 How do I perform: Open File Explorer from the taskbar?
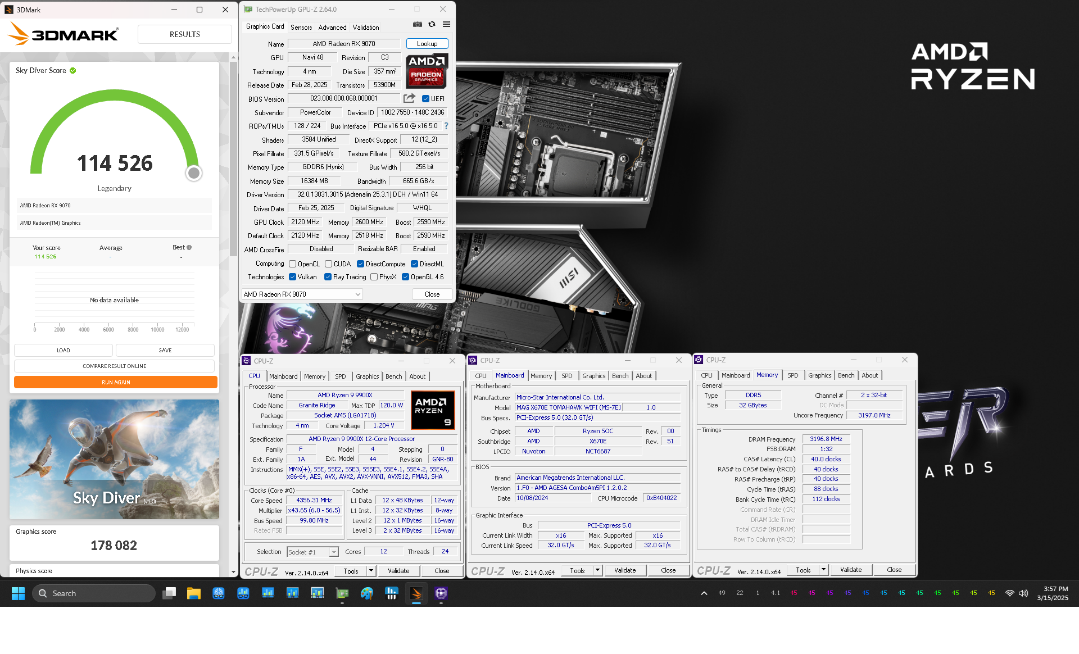point(194,593)
